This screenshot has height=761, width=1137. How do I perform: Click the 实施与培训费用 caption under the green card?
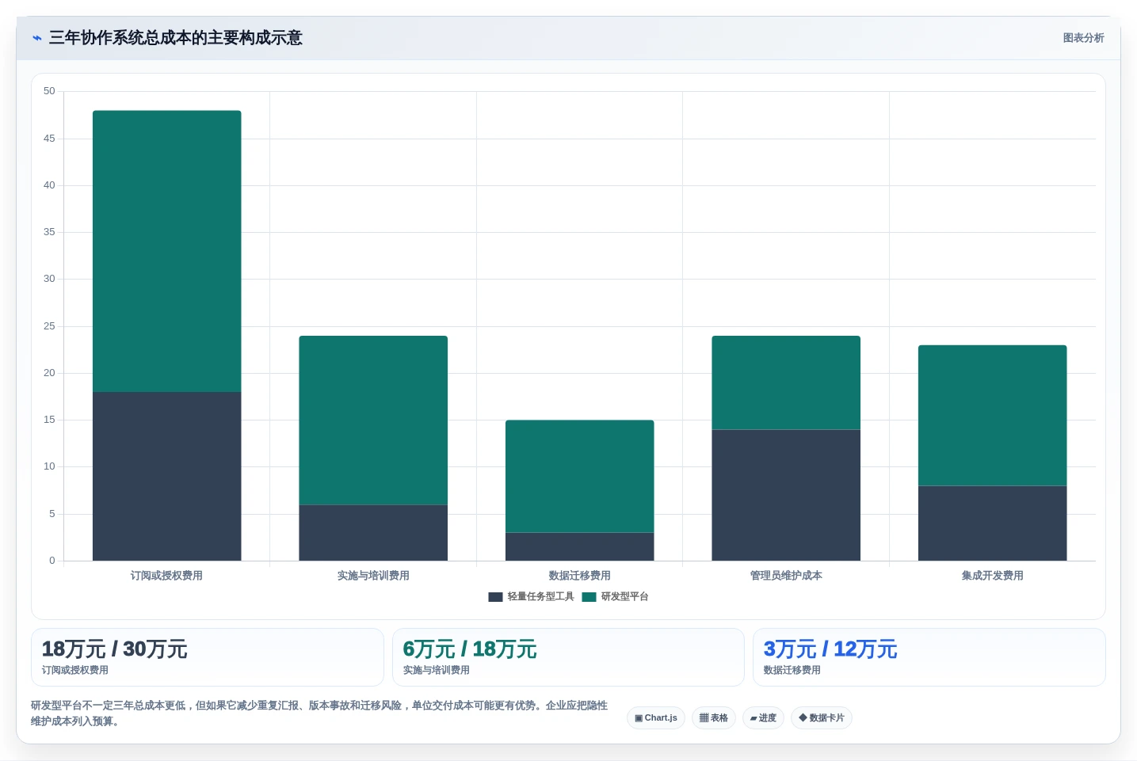click(437, 670)
